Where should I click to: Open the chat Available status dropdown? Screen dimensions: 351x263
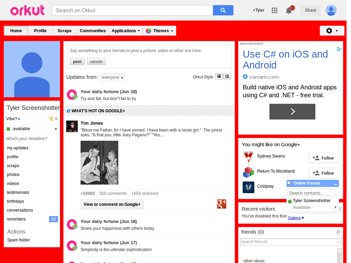335,207
